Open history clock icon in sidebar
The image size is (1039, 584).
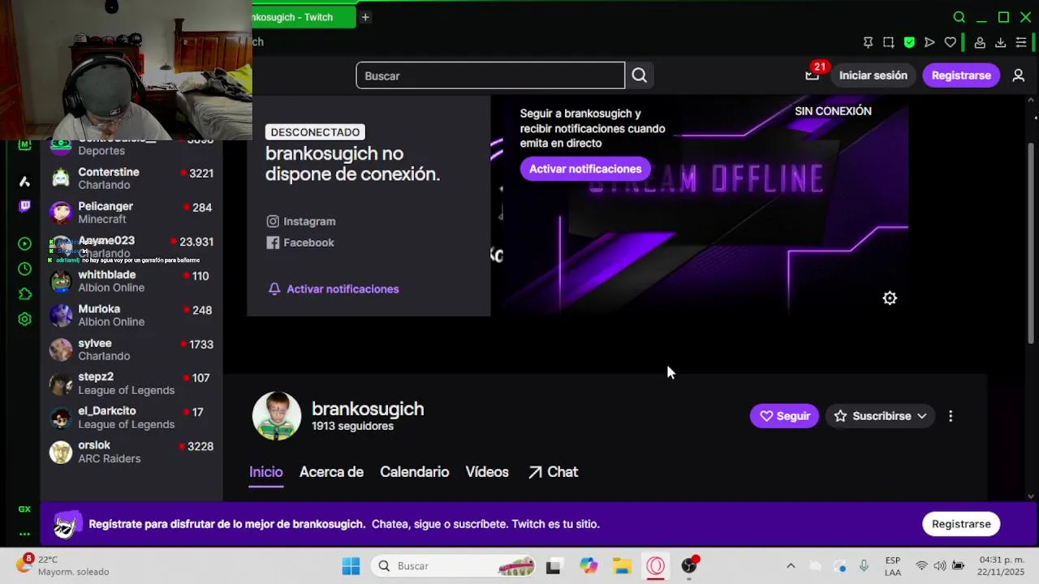point(24,268)
